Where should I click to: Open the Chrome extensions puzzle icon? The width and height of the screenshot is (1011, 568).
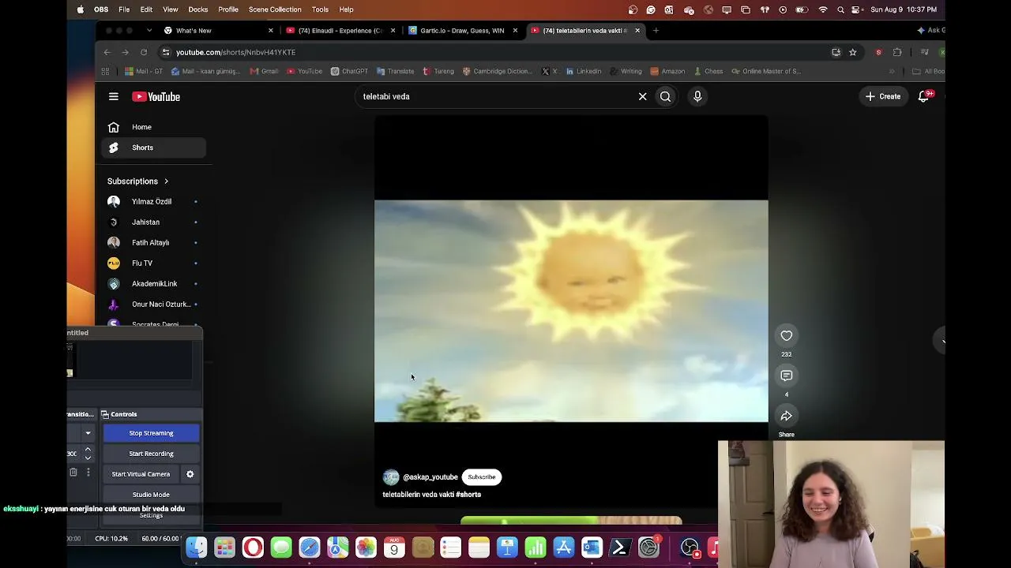click(x=897, y=52)
